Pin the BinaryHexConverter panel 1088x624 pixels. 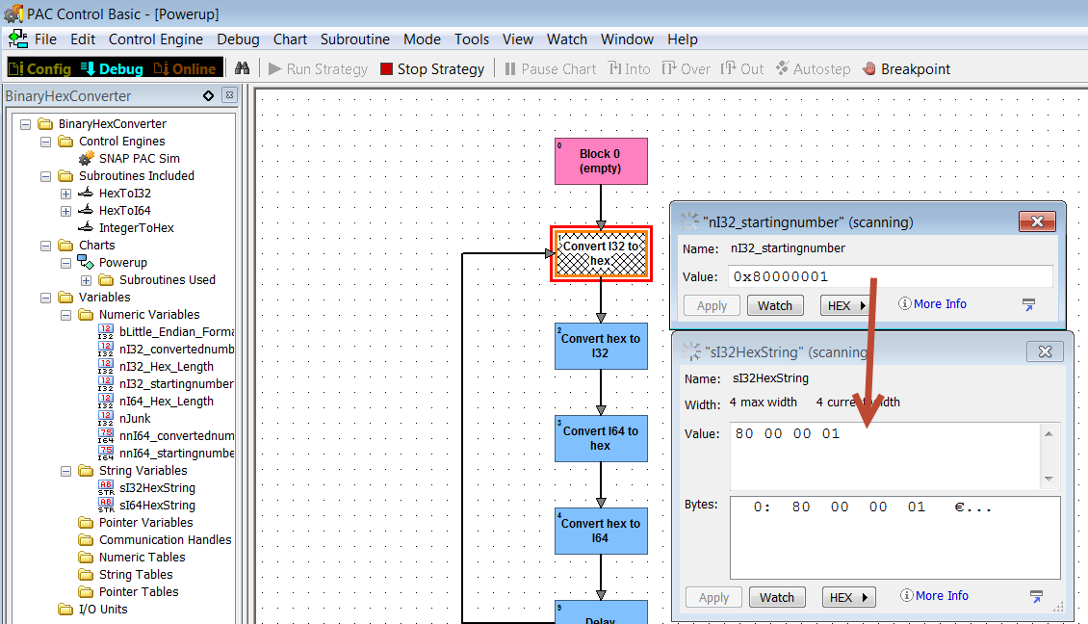click(x=209, y=95)
